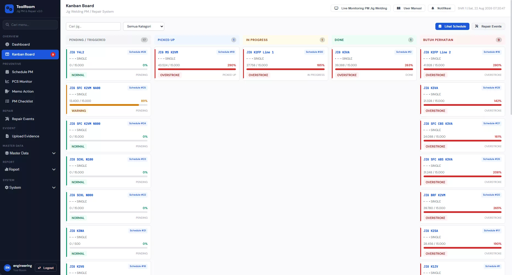Click the Repair Events button in toolbar

coord(488,26)
